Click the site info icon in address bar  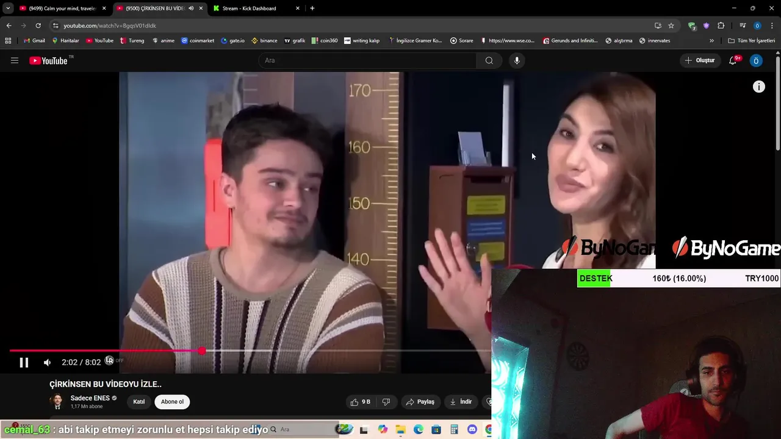pos(56,26)
